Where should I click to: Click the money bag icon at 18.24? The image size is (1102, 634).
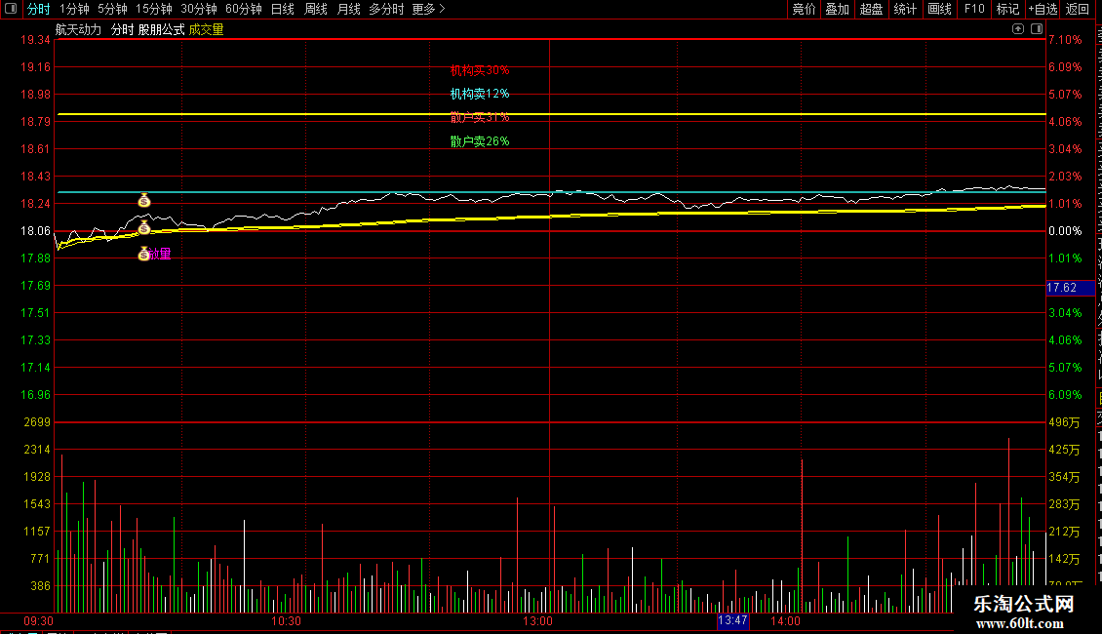[x=144, y=201]
